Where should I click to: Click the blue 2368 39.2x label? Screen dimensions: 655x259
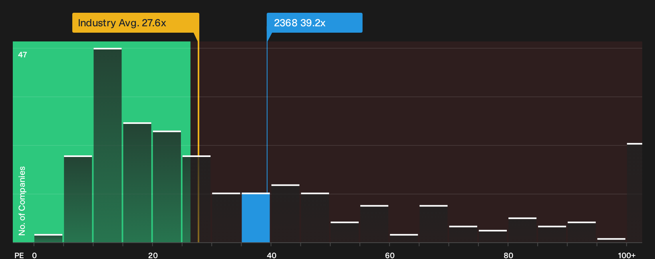(x=315, y=23)
